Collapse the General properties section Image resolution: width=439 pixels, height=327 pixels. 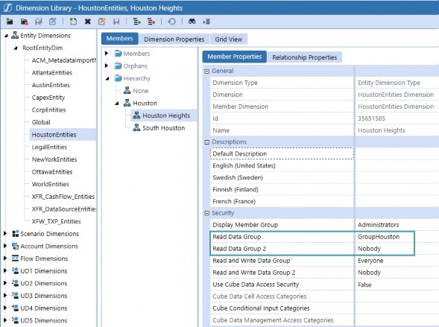[207, 71]
